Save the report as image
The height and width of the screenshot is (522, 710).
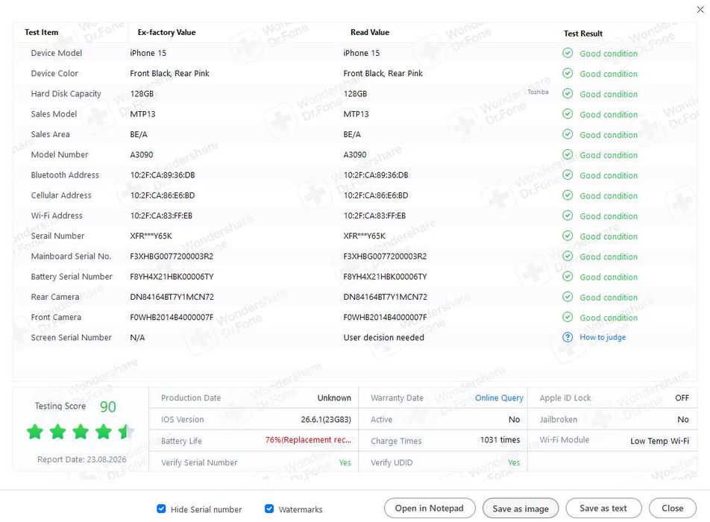click(521, 509)
